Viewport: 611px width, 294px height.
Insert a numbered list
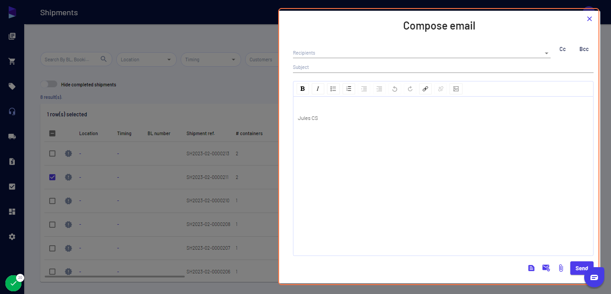[349, 89]
